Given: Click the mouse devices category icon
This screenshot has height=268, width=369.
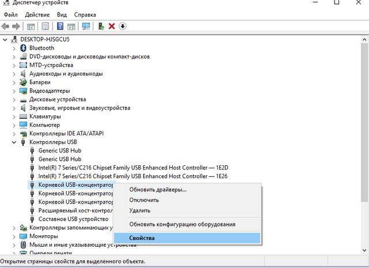Looking at the screenshot, I should click(23, 244).
